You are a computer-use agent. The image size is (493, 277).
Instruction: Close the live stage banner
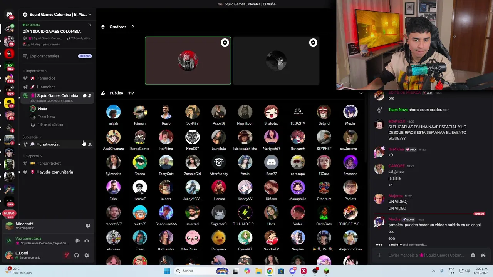click(x=90, y=25)
